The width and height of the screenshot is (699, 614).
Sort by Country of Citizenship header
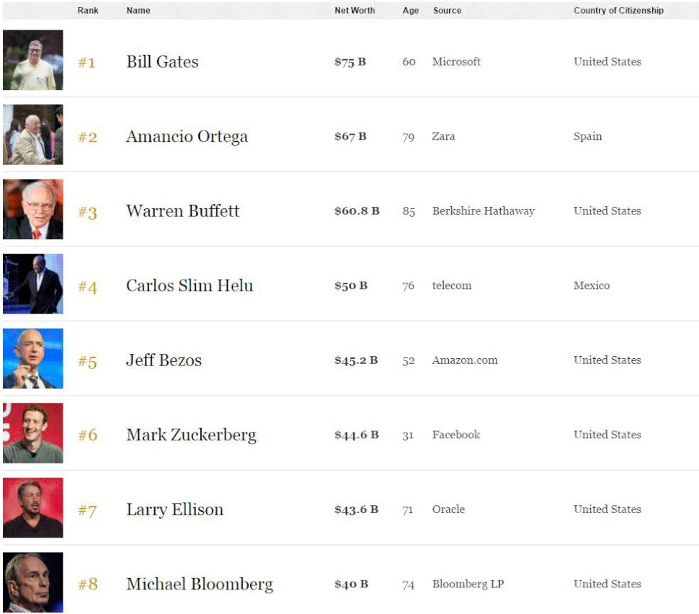tap(618, 10)
